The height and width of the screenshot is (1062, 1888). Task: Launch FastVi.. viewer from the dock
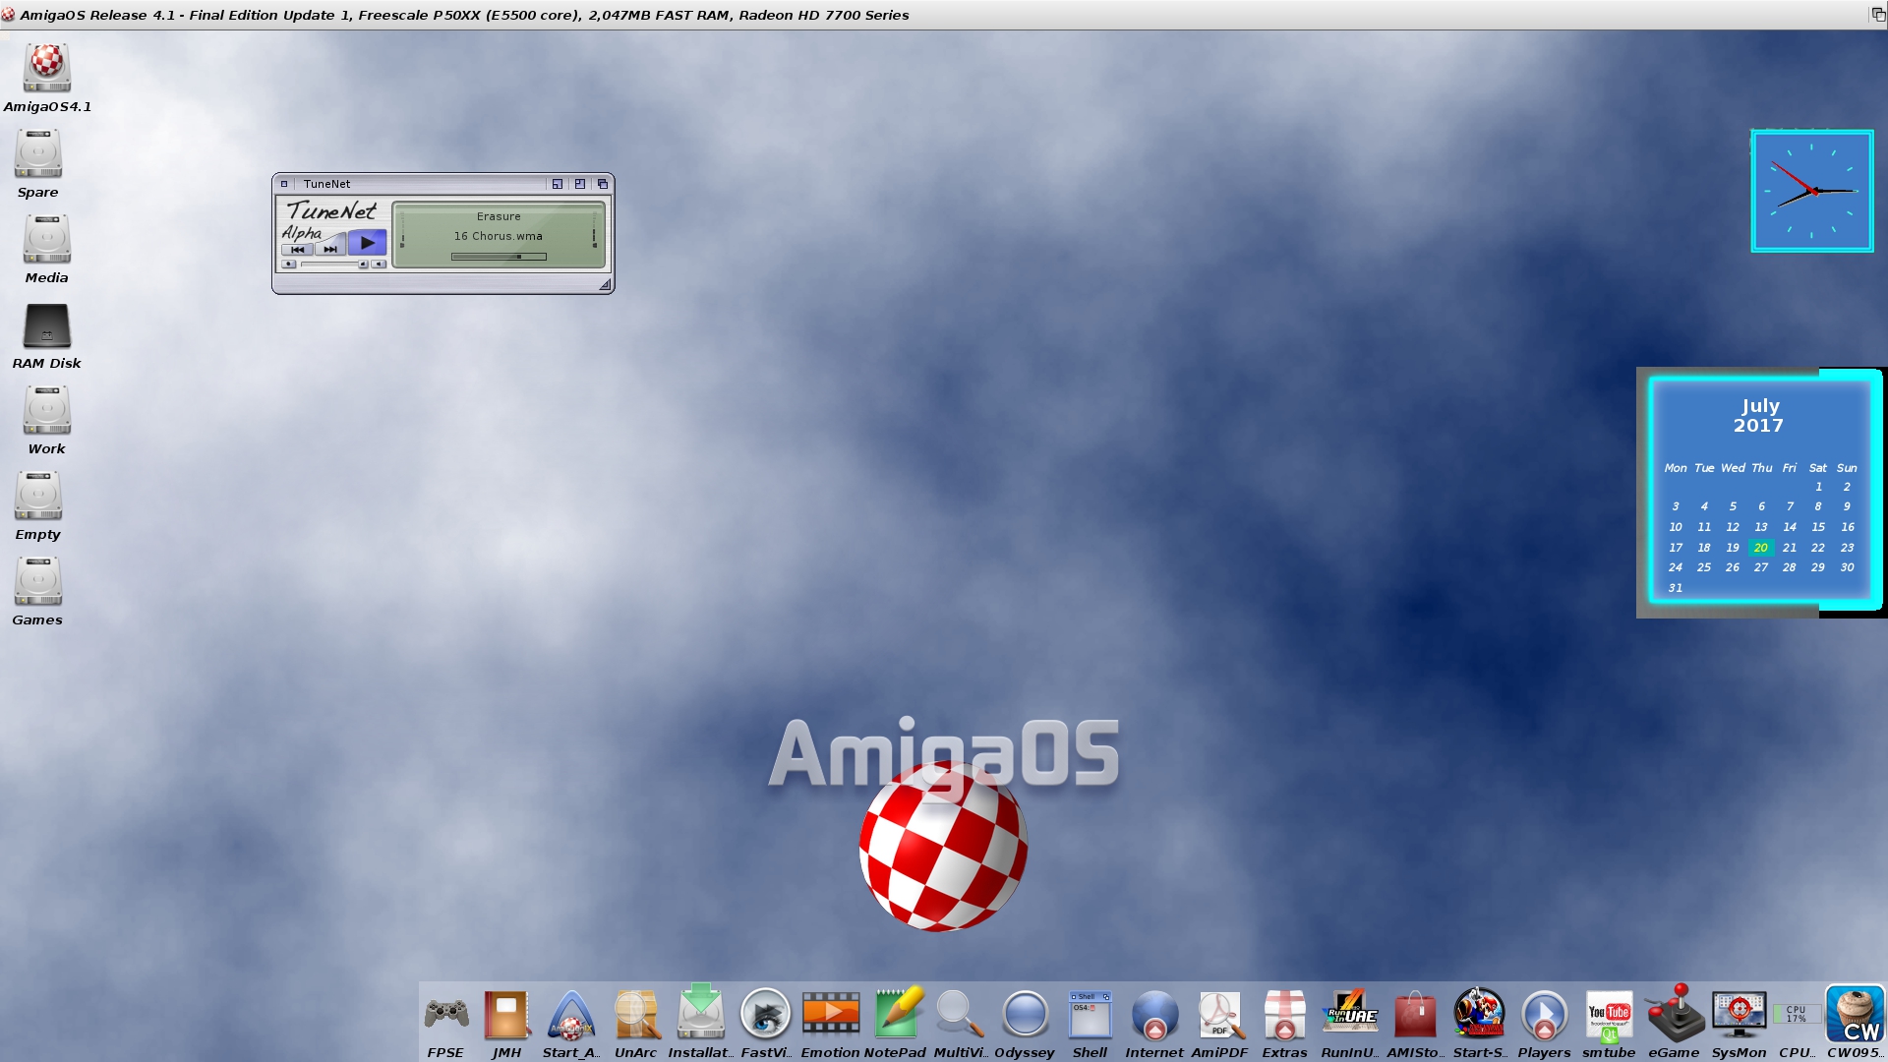765,1014
